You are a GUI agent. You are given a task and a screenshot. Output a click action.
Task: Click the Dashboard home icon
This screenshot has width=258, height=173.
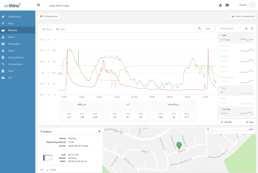[x=3, y=17]
